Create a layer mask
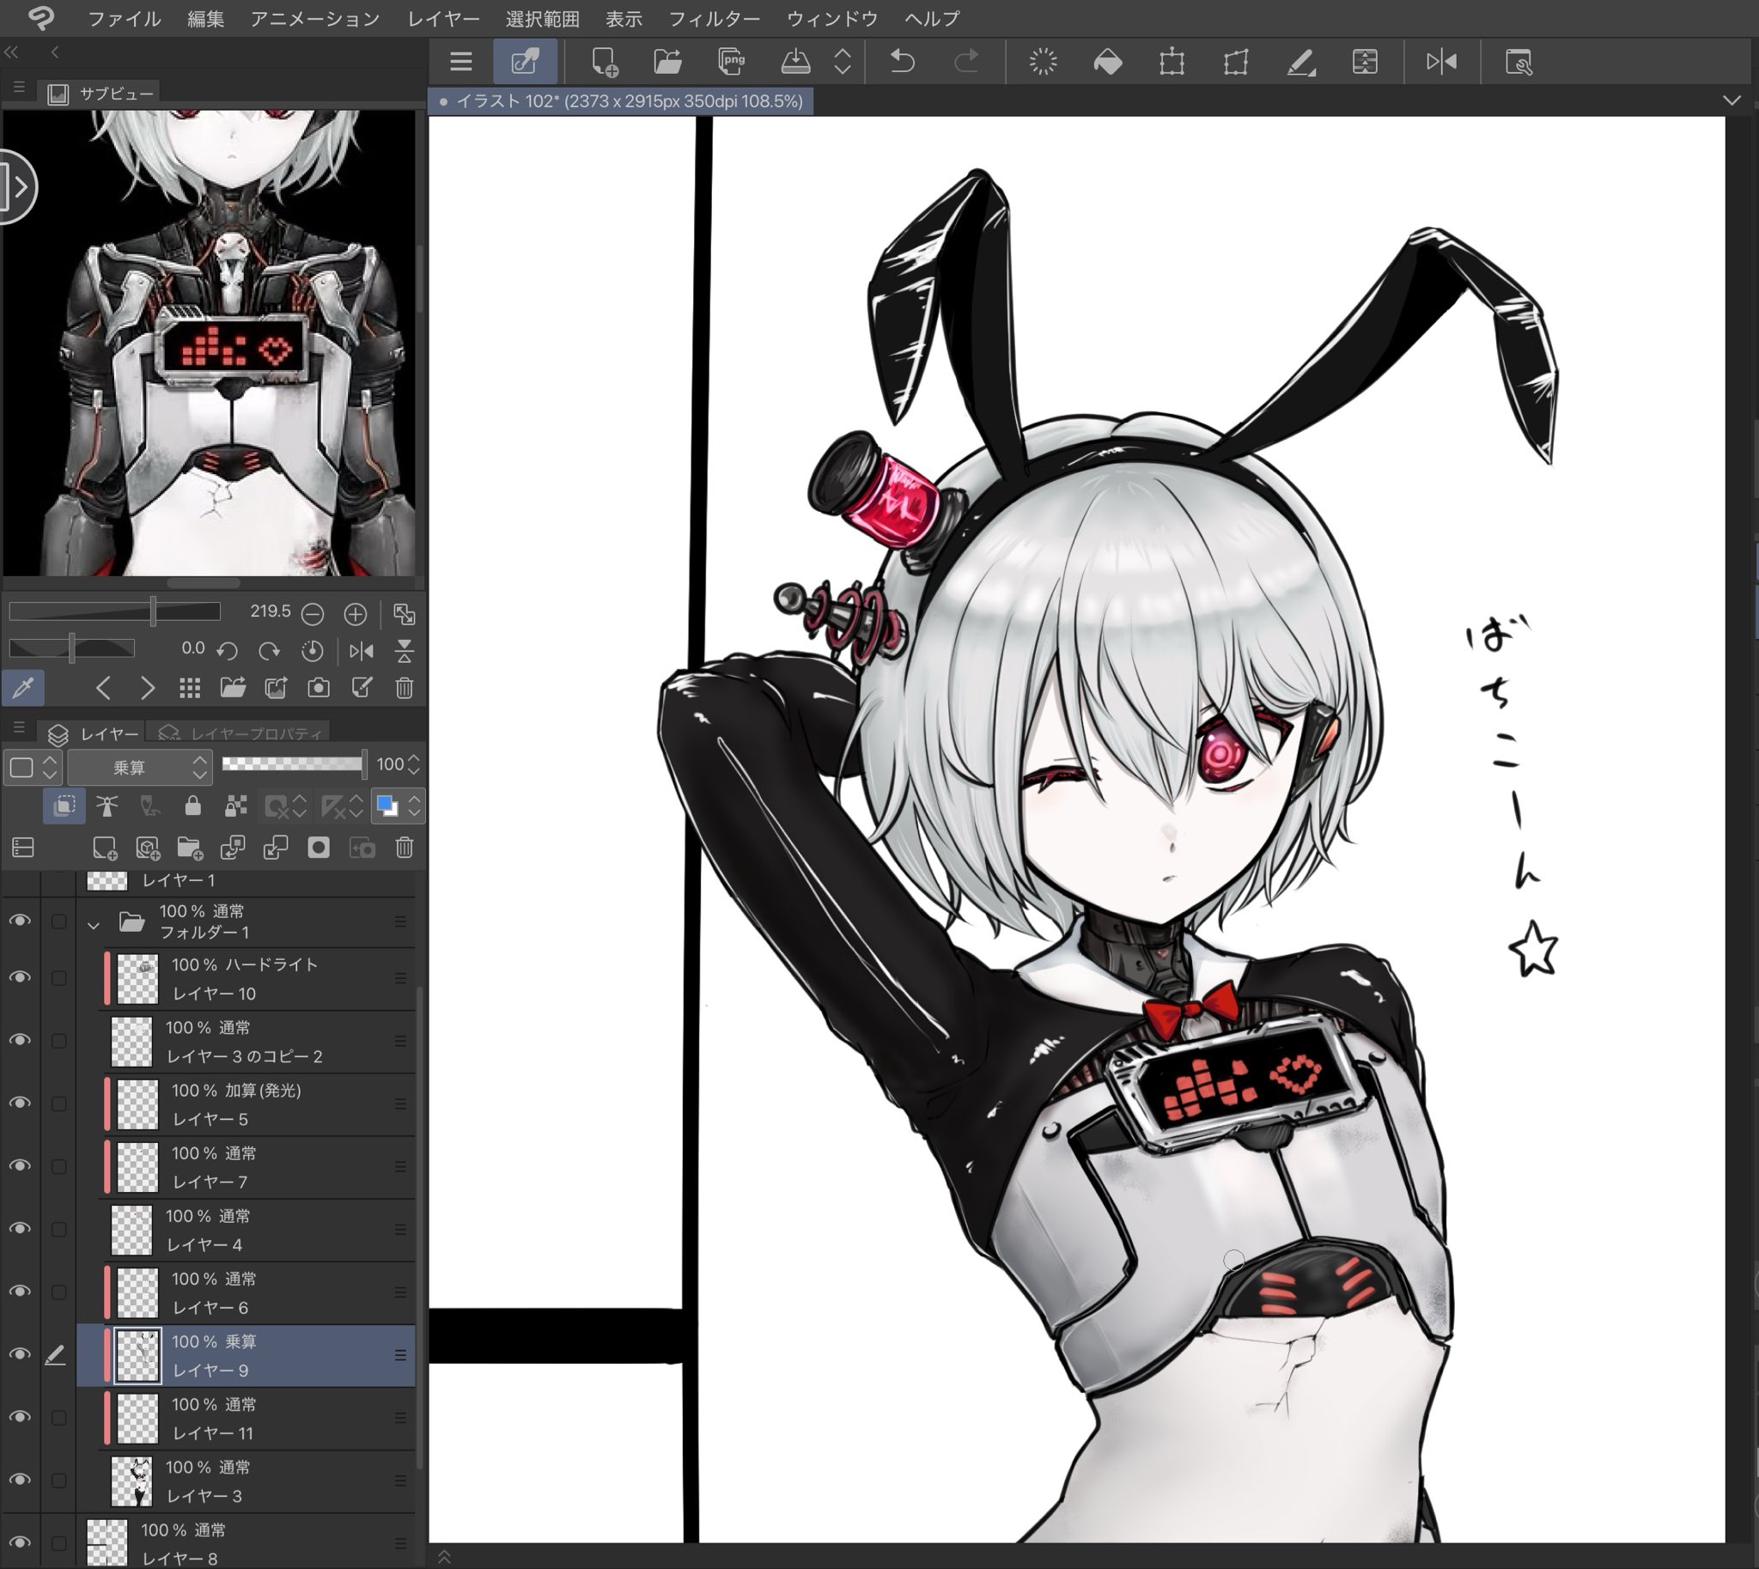1759x1569 pixels. [318, 848]
